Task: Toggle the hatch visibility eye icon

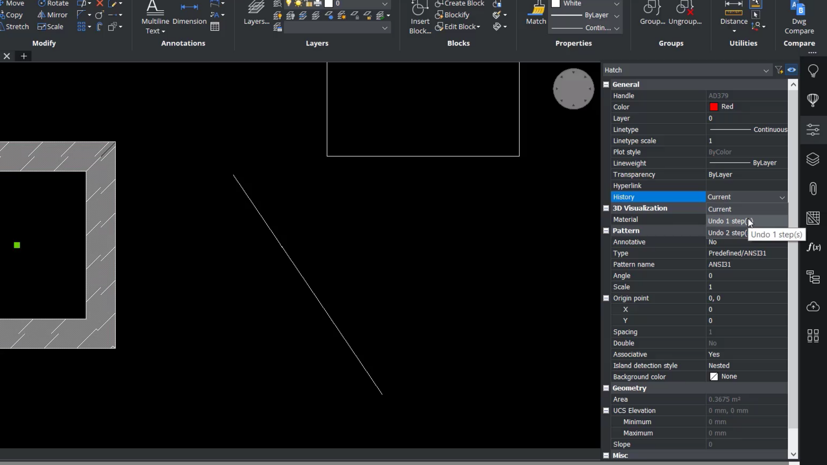Action: [x=793, y=70]
